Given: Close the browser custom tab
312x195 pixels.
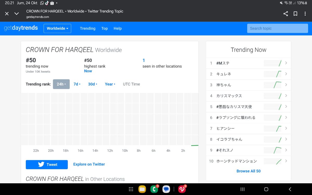Looking at the screenshot, I should (7, 14).
